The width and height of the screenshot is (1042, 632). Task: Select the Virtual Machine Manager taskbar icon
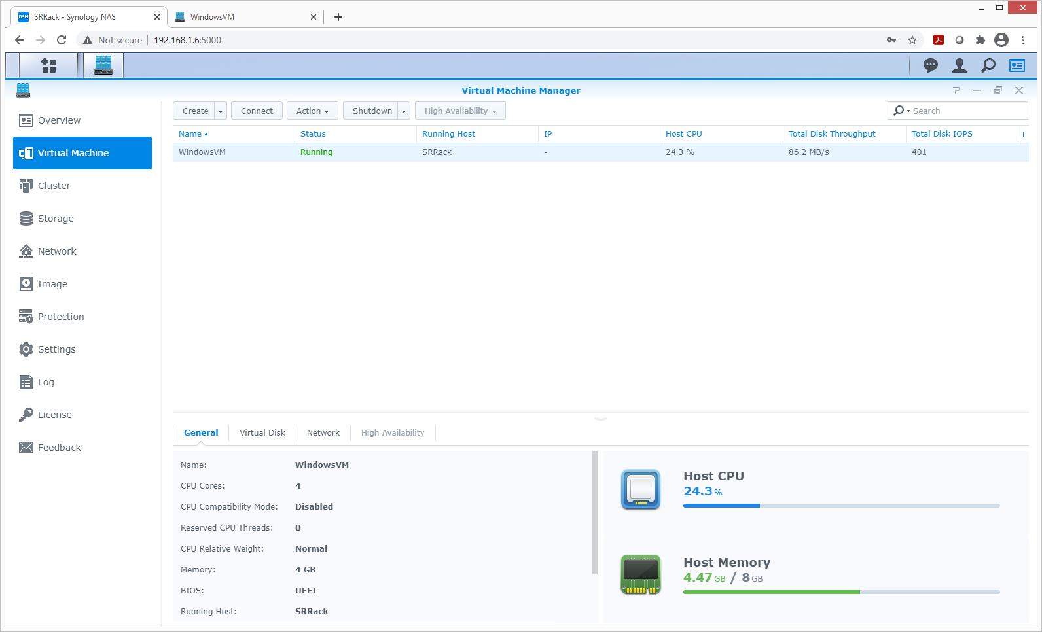tap(103, 65)
